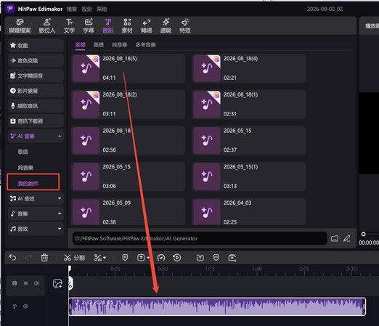Image resolution: width=379 pixels, height=326 pixels.
Task: Select audio item 2026_08_18(5)
Action: [x=129, y=68]
